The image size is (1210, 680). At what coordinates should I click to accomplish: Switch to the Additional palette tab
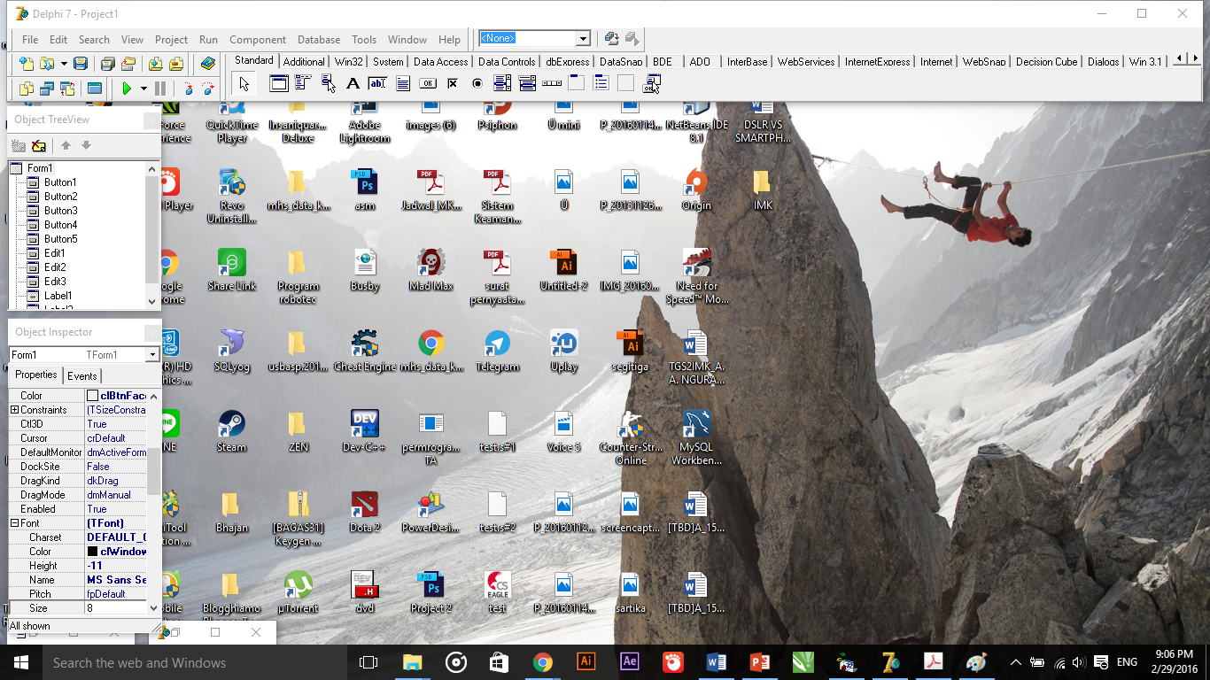coord(304,62)
